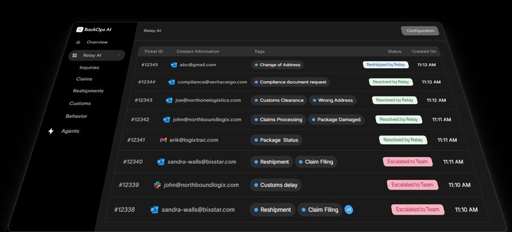
Task: Click the Status column header
Action: click(x=394, y=52)
